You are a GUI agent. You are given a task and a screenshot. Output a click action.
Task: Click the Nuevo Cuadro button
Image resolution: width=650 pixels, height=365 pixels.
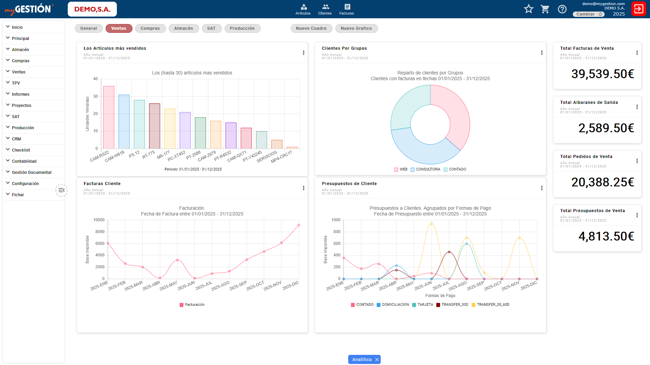[x=311, y=28]
